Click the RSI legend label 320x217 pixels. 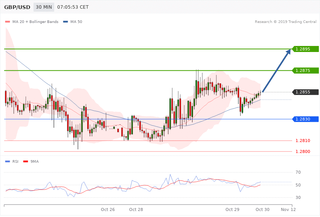15,162
